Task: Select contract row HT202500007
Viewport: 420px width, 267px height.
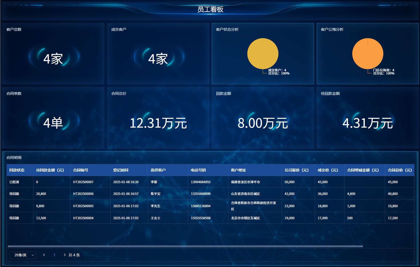Action: 83,182
